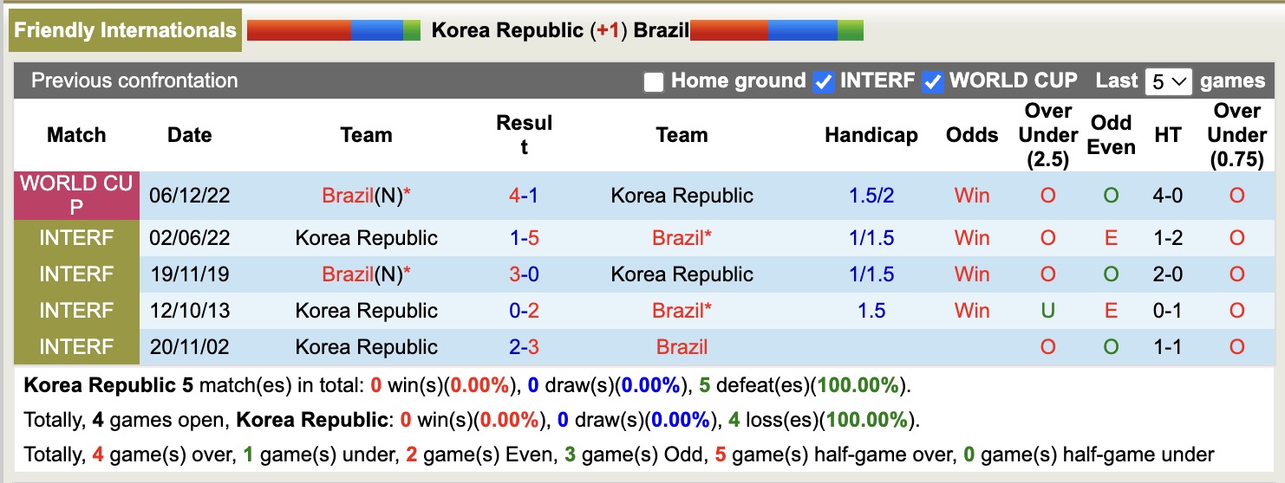The width and height of the screenshot is (1285, 483).
Task: Click Brazil in the 20/11/02 match row
Action: click(x=682, y=347)
